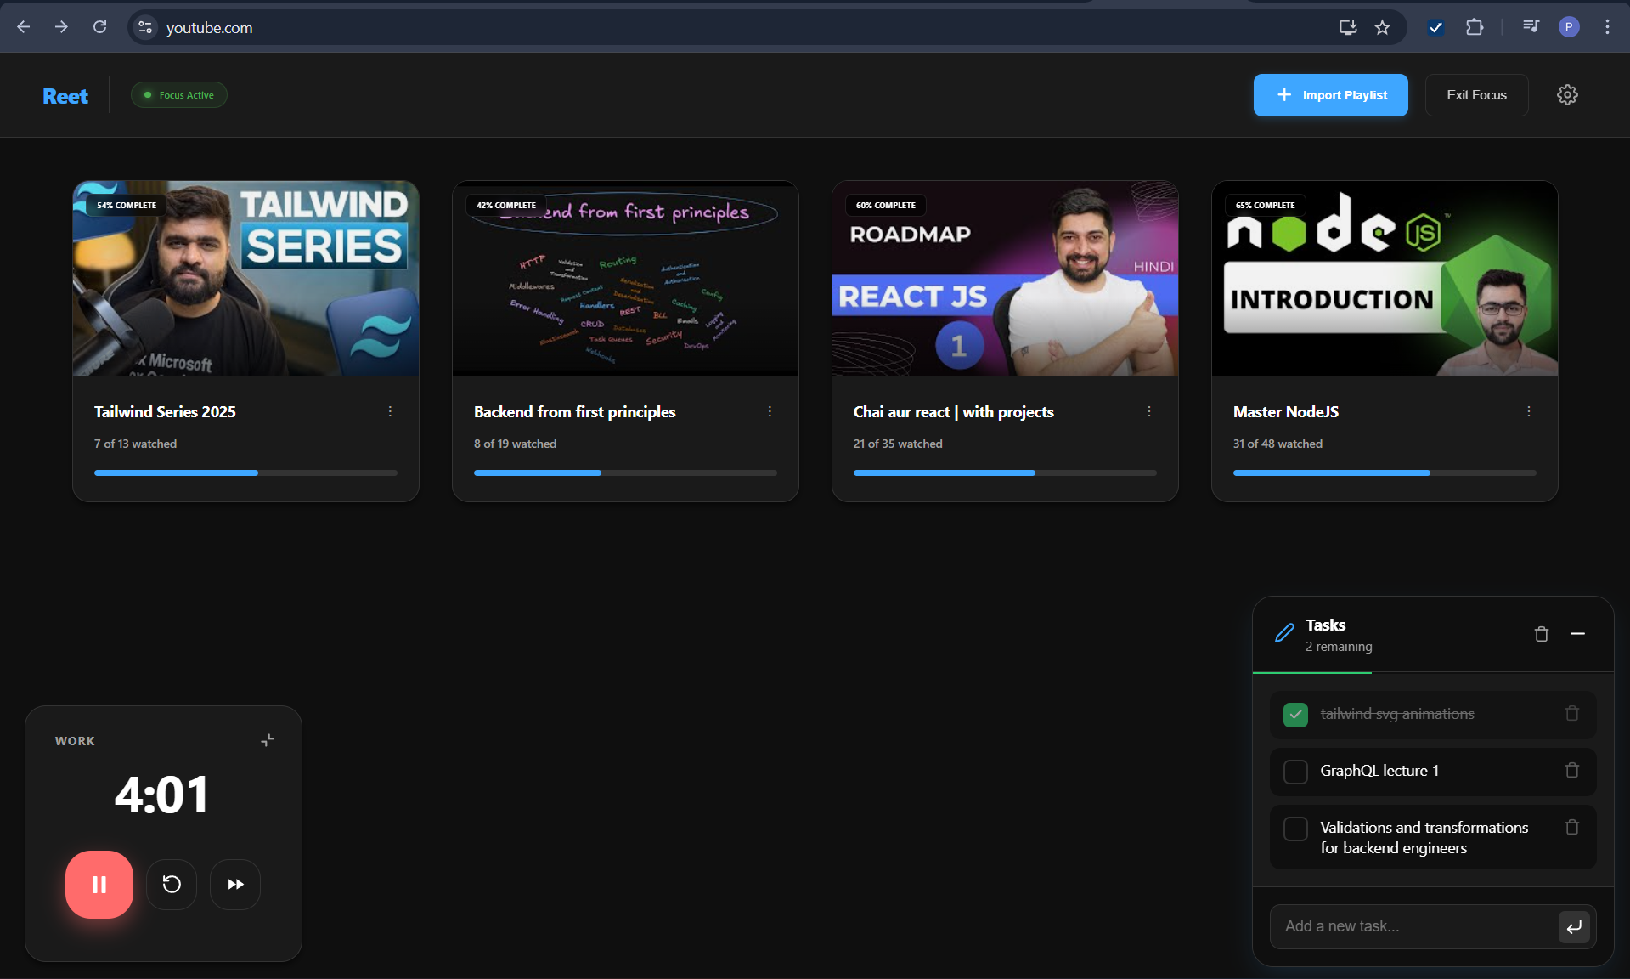Check the Validations and transformations task
This screenshot has height=979, width=1630.
[1294, 829]
